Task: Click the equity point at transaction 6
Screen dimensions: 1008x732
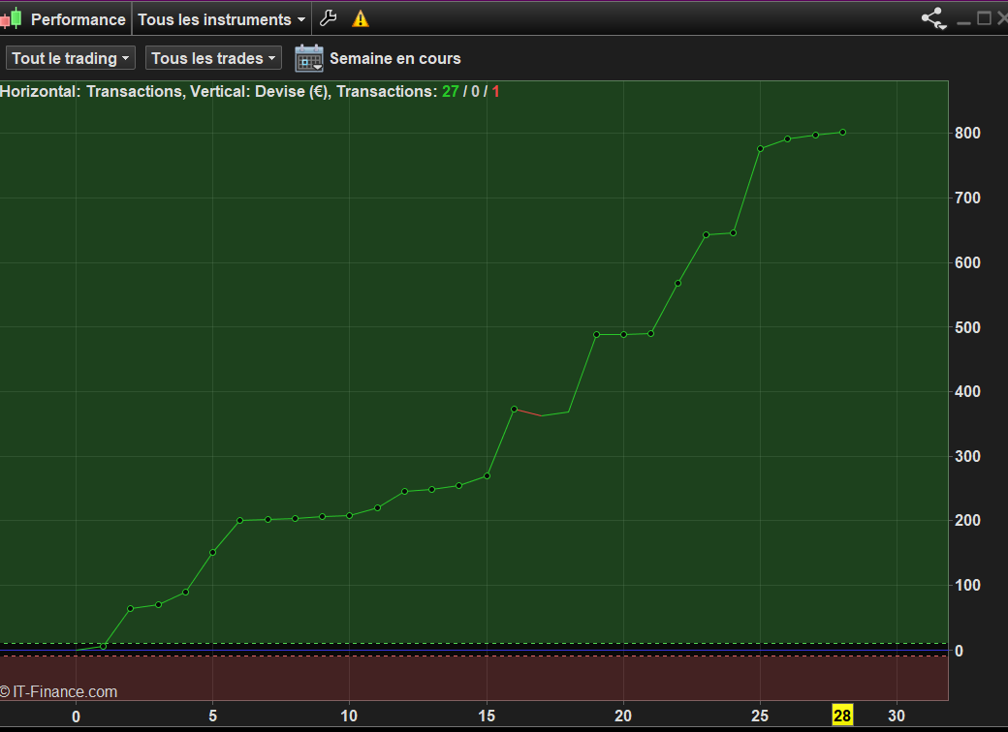Action: point(239,520)
